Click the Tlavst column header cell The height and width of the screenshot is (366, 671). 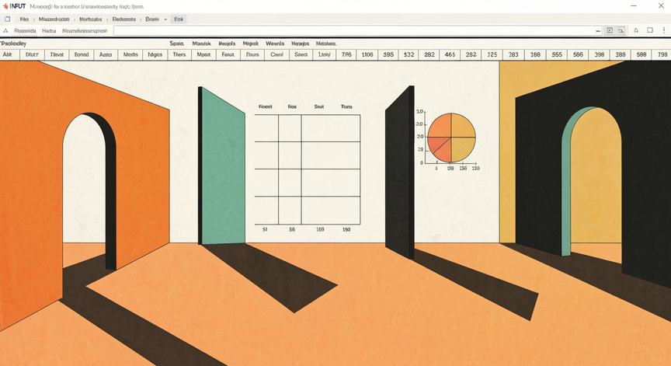tap(57, 54)
